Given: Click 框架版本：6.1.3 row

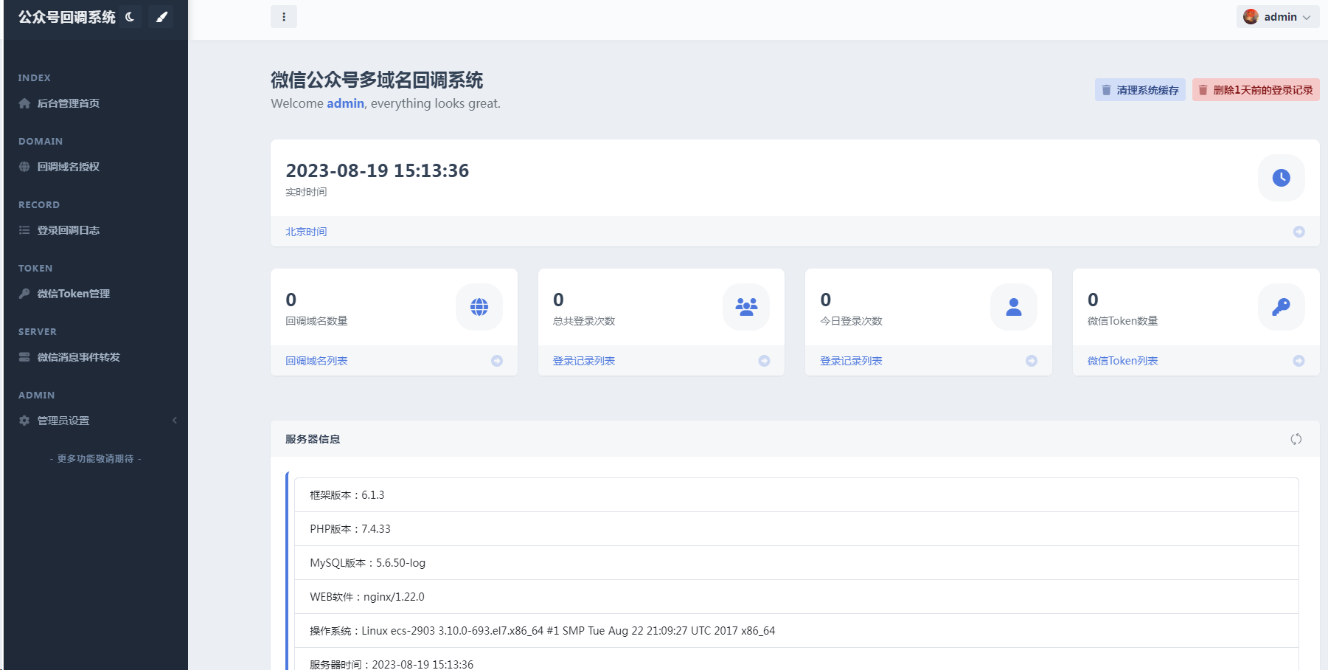Looking at the screenshot, I should click(x=796, y=495).
